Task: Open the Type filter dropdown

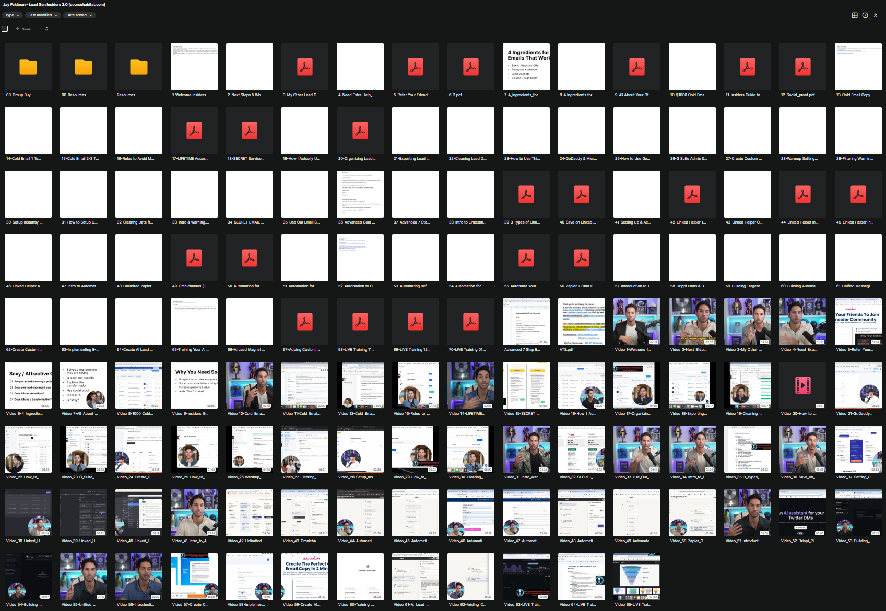Action: 12,15
